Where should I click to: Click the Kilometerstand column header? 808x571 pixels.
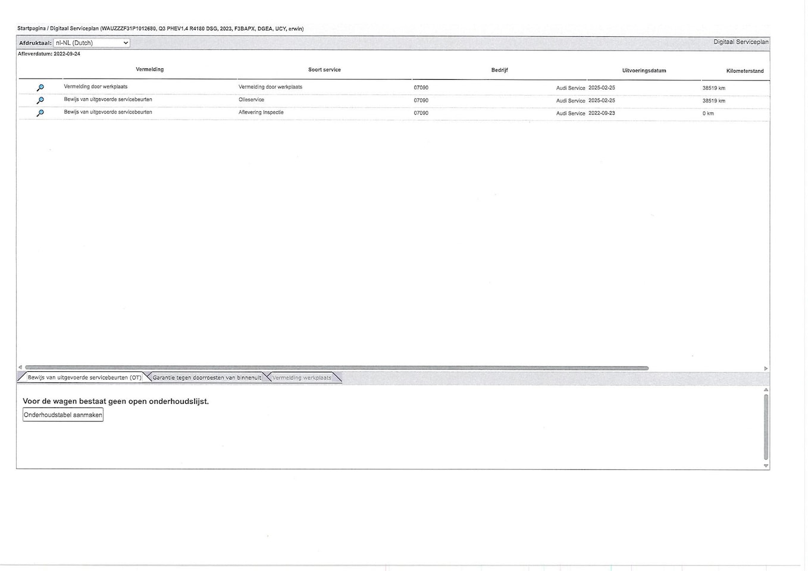pyautogui.click(x=744, y=71)
